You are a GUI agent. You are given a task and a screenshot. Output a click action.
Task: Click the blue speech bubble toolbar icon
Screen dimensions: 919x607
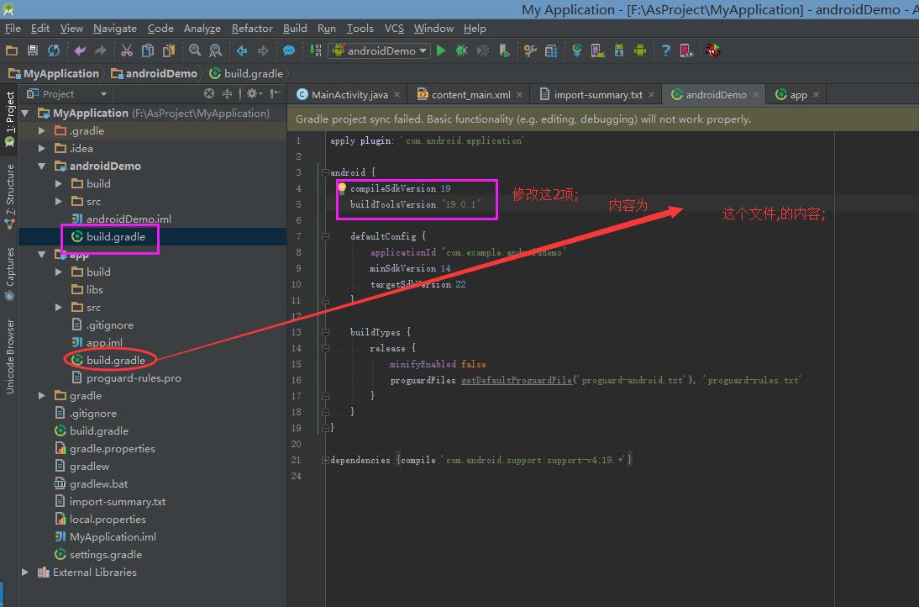pos(289,51)
